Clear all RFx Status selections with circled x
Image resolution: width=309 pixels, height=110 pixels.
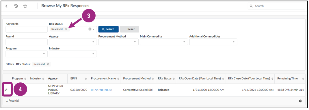tap(90, 29)
